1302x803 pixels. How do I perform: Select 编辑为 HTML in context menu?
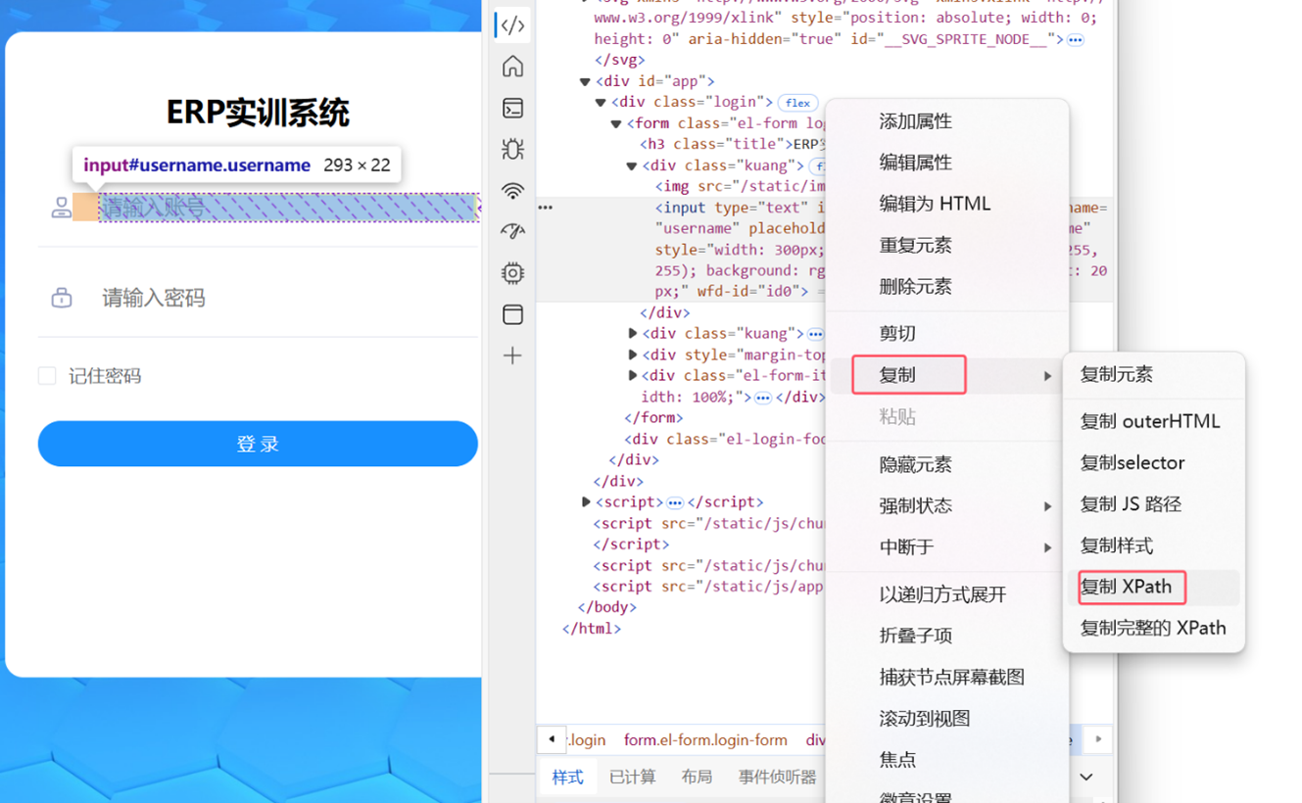point(935,204)
